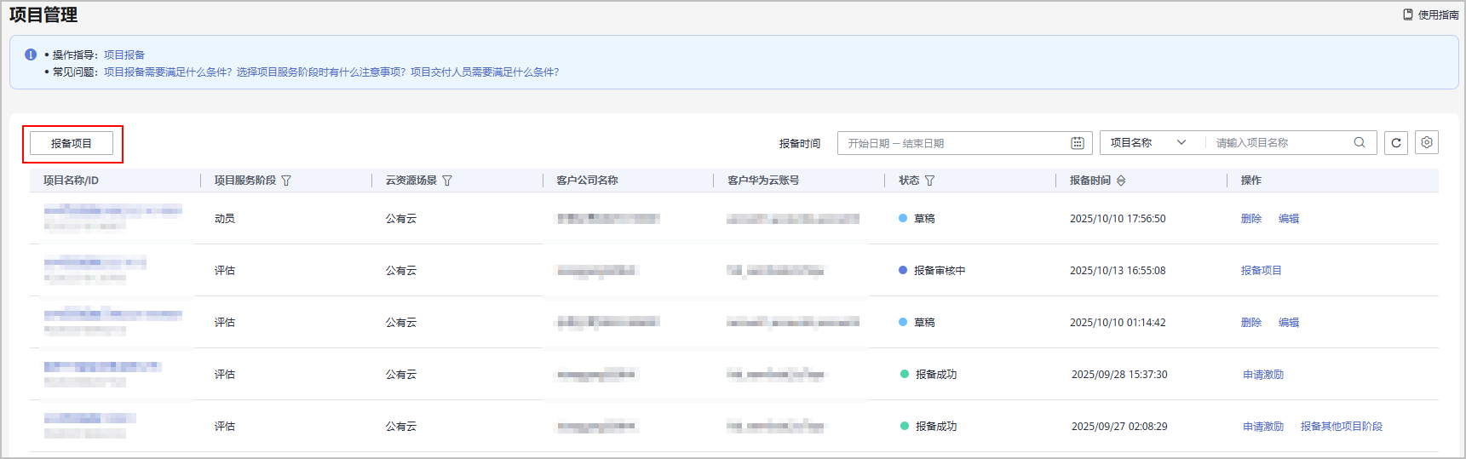Click the calendar icon in date range
The image size is (1466, 459).
coord(1077,143)
